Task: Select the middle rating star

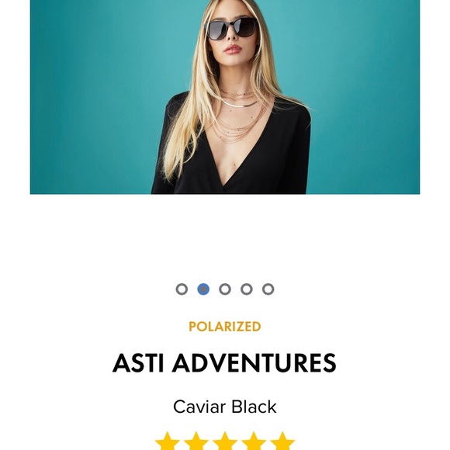Action: [225, 441]
